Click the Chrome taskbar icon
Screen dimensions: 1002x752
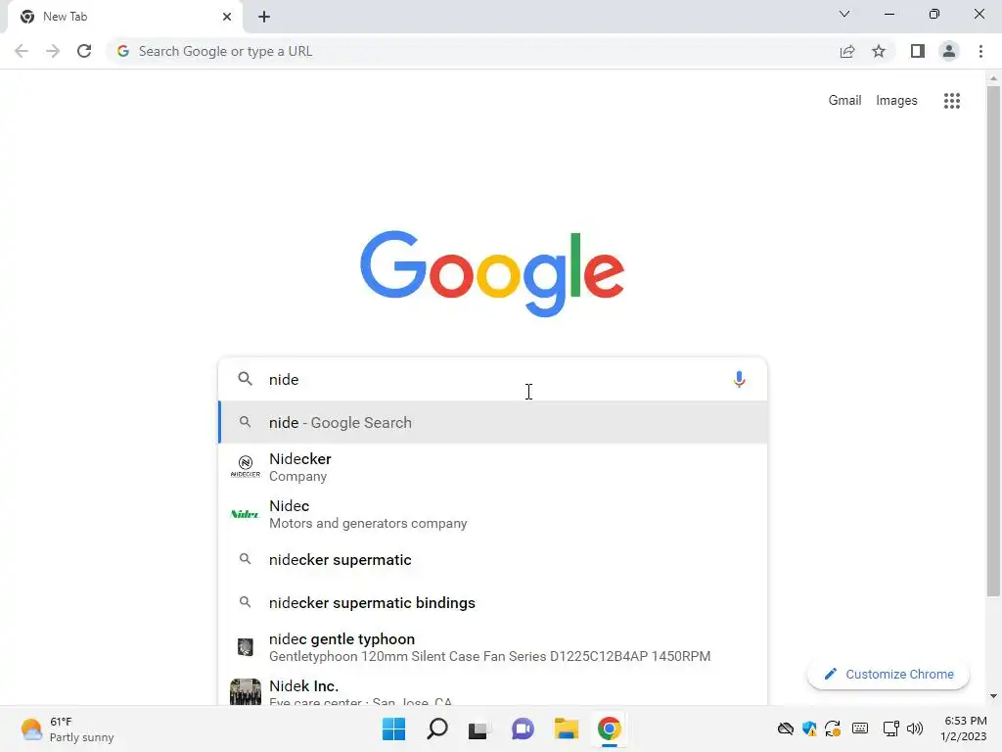click(609, 728)
